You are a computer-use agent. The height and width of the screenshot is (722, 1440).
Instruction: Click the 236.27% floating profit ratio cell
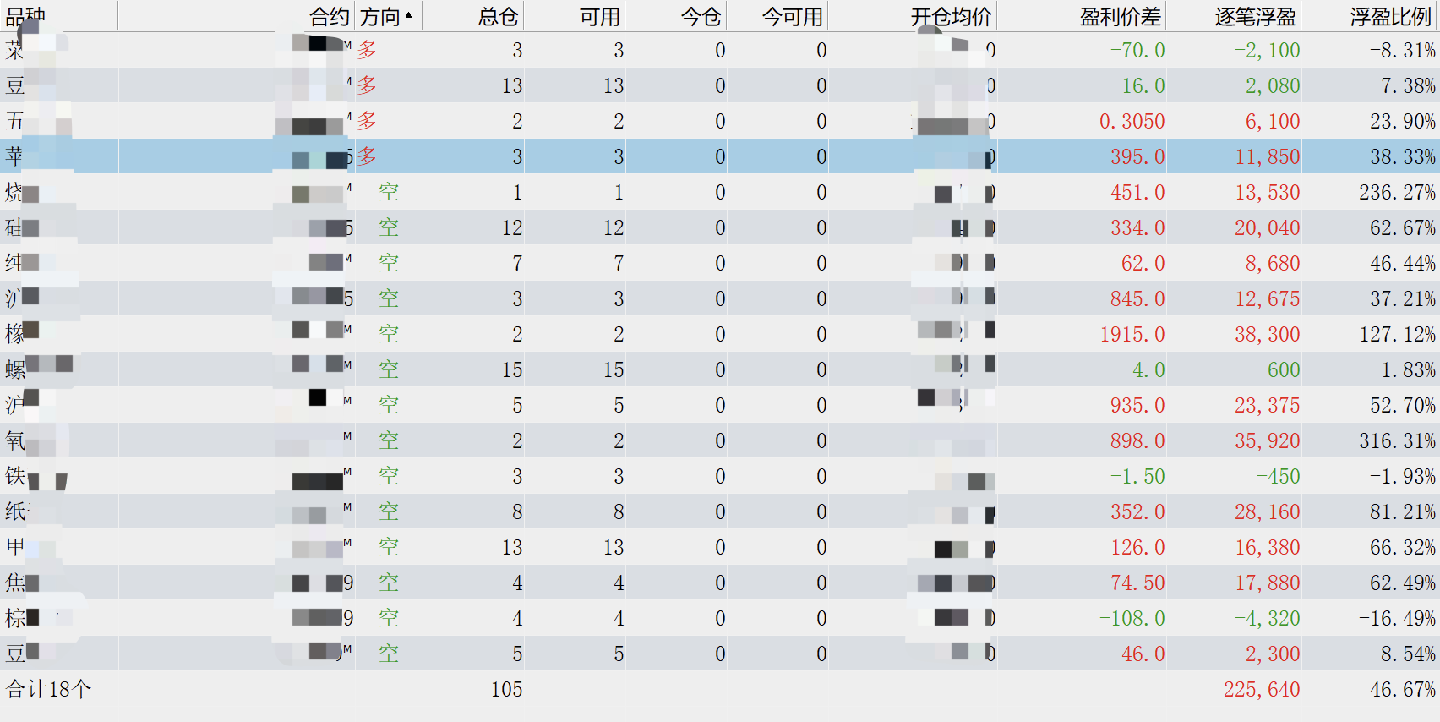click(x=1396, y=192)
